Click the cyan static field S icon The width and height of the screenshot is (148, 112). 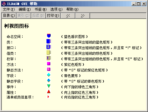click(x=49, y=81)
